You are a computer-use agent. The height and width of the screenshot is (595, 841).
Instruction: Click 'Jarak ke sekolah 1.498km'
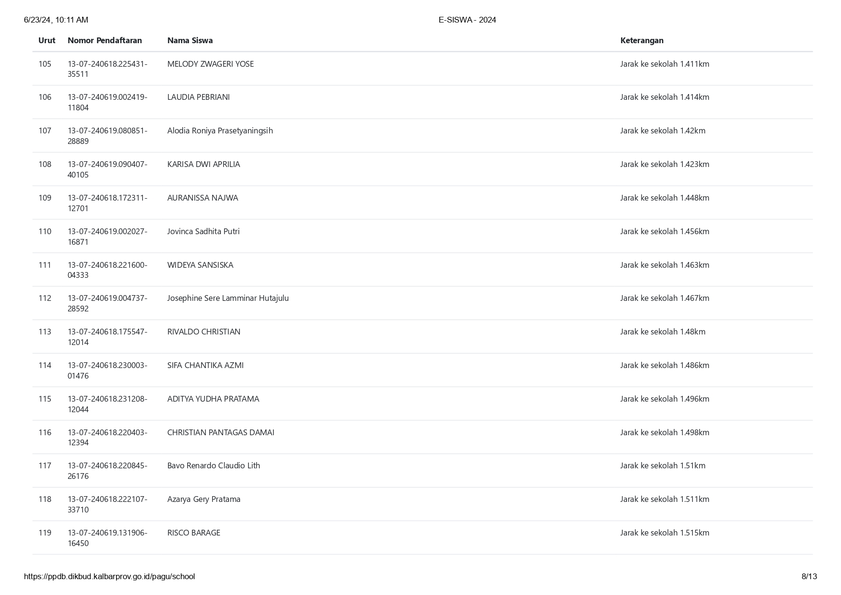click(x=665, y=432)
